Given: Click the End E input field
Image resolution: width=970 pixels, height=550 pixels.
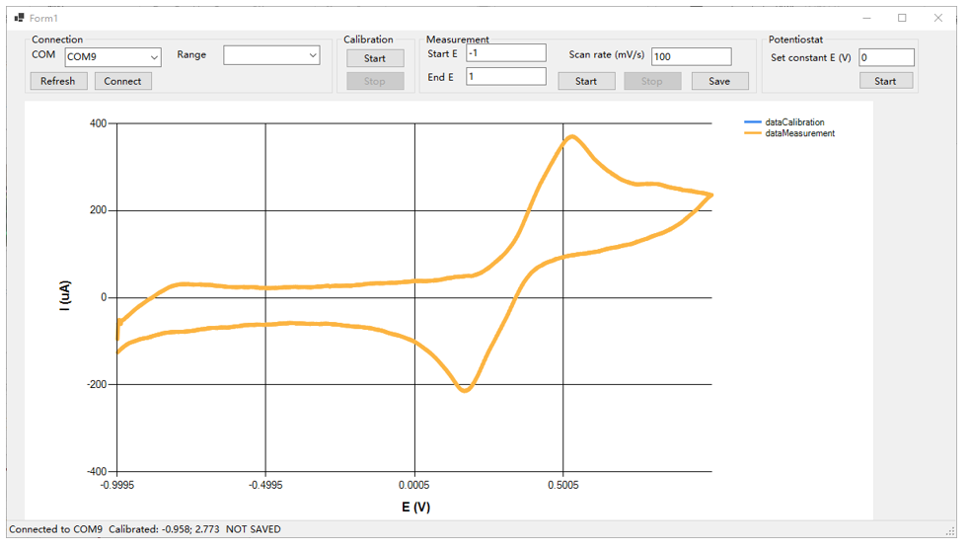Looking at the screenshot, I should tap(505, 76).
